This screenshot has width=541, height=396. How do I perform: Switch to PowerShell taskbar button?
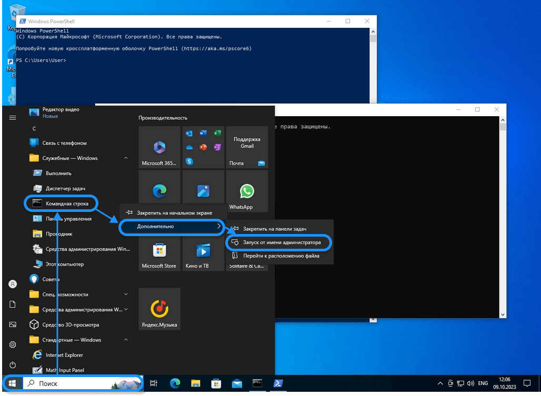click(278, 383)
